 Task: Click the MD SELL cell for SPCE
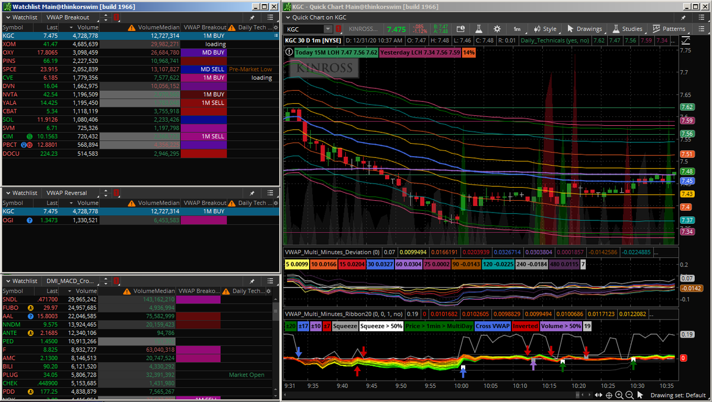[204, 69]
